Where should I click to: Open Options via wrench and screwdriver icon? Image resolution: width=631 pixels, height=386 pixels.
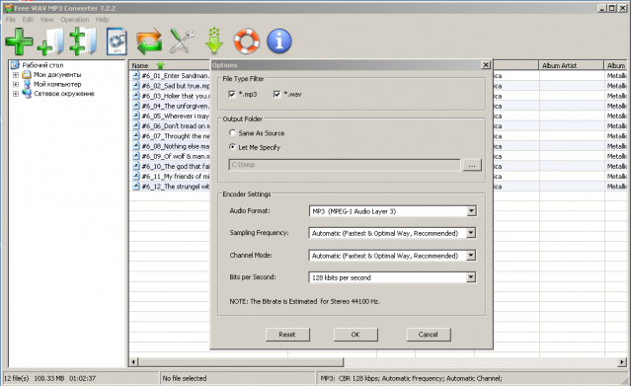tap(182, 41)
